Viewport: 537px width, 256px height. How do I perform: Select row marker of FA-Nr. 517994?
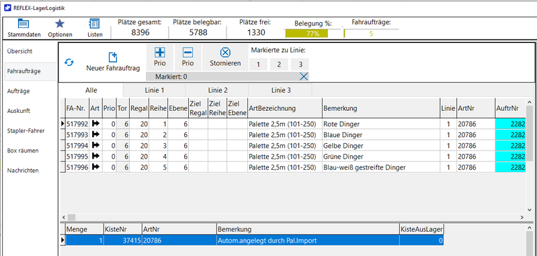pyautogui.click(x=63, y=146)
